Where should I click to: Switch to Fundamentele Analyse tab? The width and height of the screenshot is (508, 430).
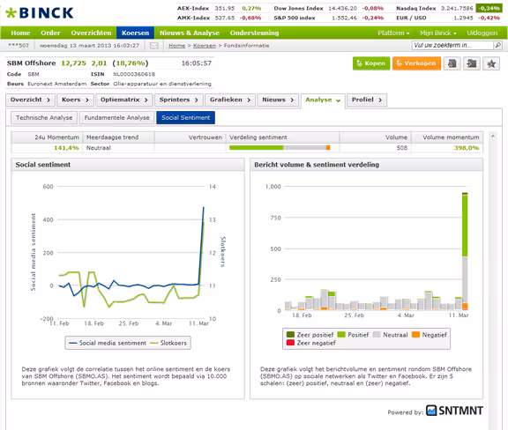coord(116,117)
